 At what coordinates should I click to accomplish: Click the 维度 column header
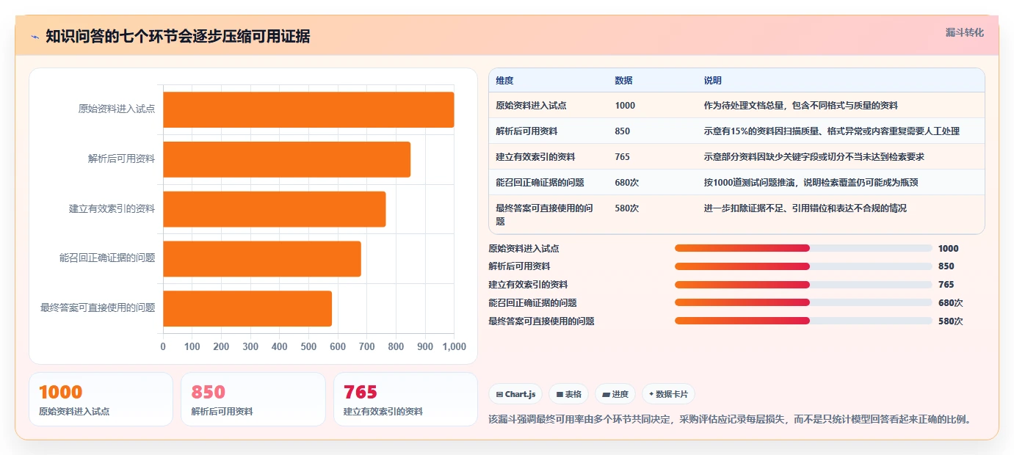coord(504,81)
